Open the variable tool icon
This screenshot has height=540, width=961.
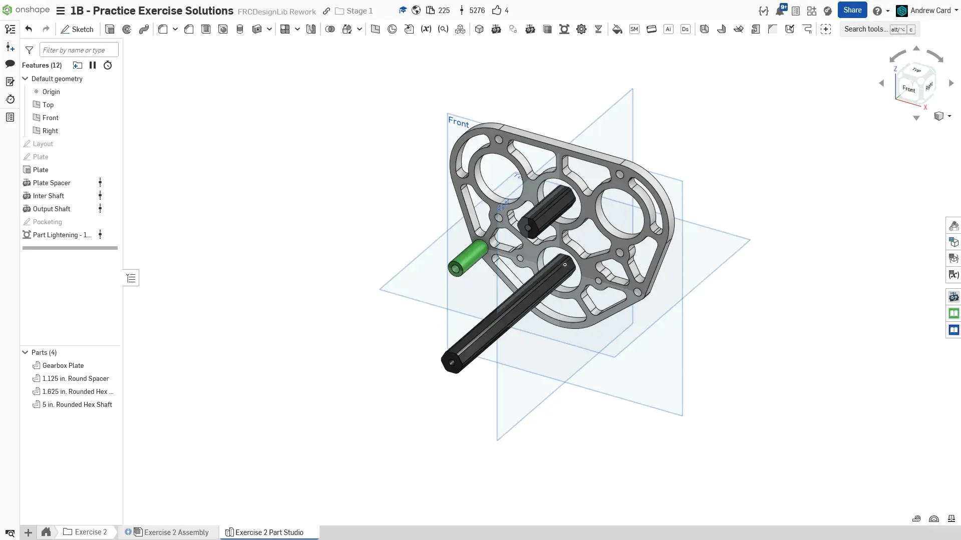coord(426,30)
